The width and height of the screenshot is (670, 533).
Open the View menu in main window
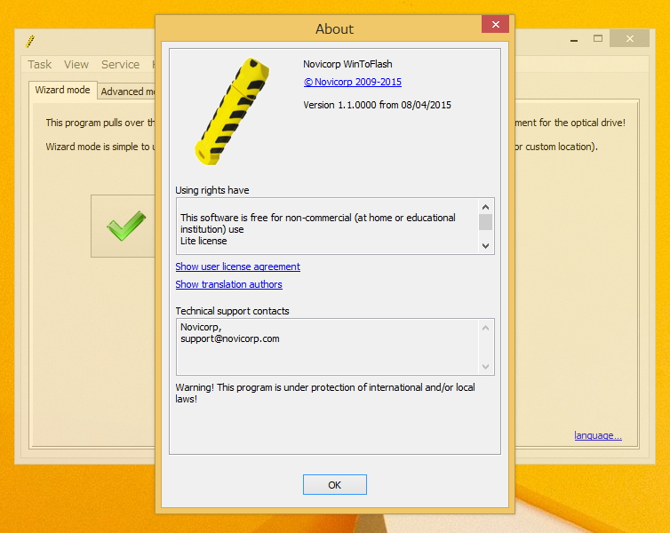[x=76, y=65]
